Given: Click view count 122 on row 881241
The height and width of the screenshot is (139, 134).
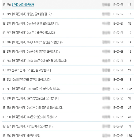Looking at the screenshot, I should tap(129, 89).
